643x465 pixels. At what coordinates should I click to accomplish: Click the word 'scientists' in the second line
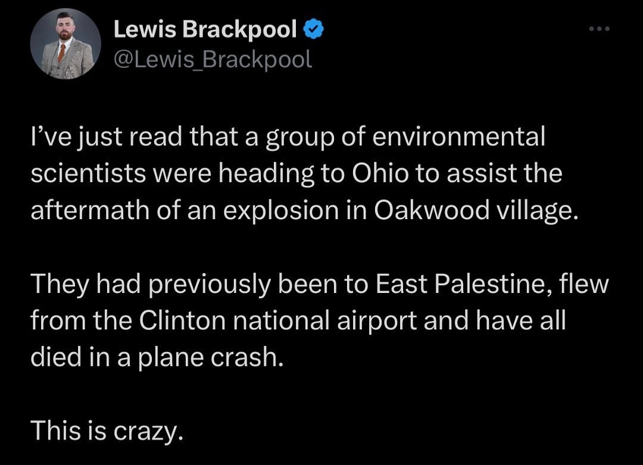[88, 173]
